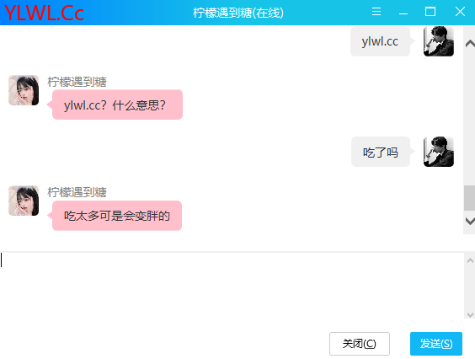Image resolution: width=475 pixels, height=359 pixels.
Task: Select the pink 吃太多可是会变胖的 message bubble
Action: pyautogui.click(x=117, y=216)
